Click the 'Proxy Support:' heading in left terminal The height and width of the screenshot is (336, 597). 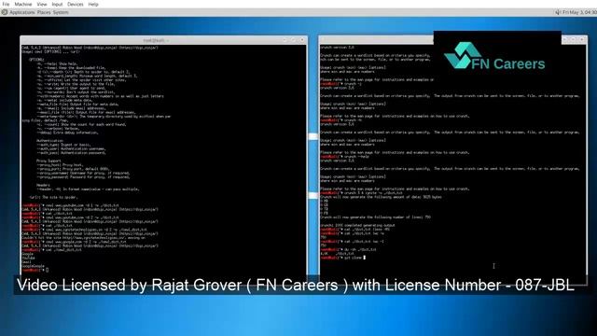(x=49, y=161)
